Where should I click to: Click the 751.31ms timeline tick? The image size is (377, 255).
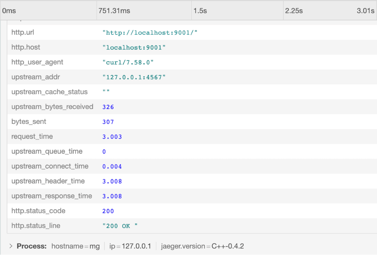pyautogui.click(x=114, y=11)
